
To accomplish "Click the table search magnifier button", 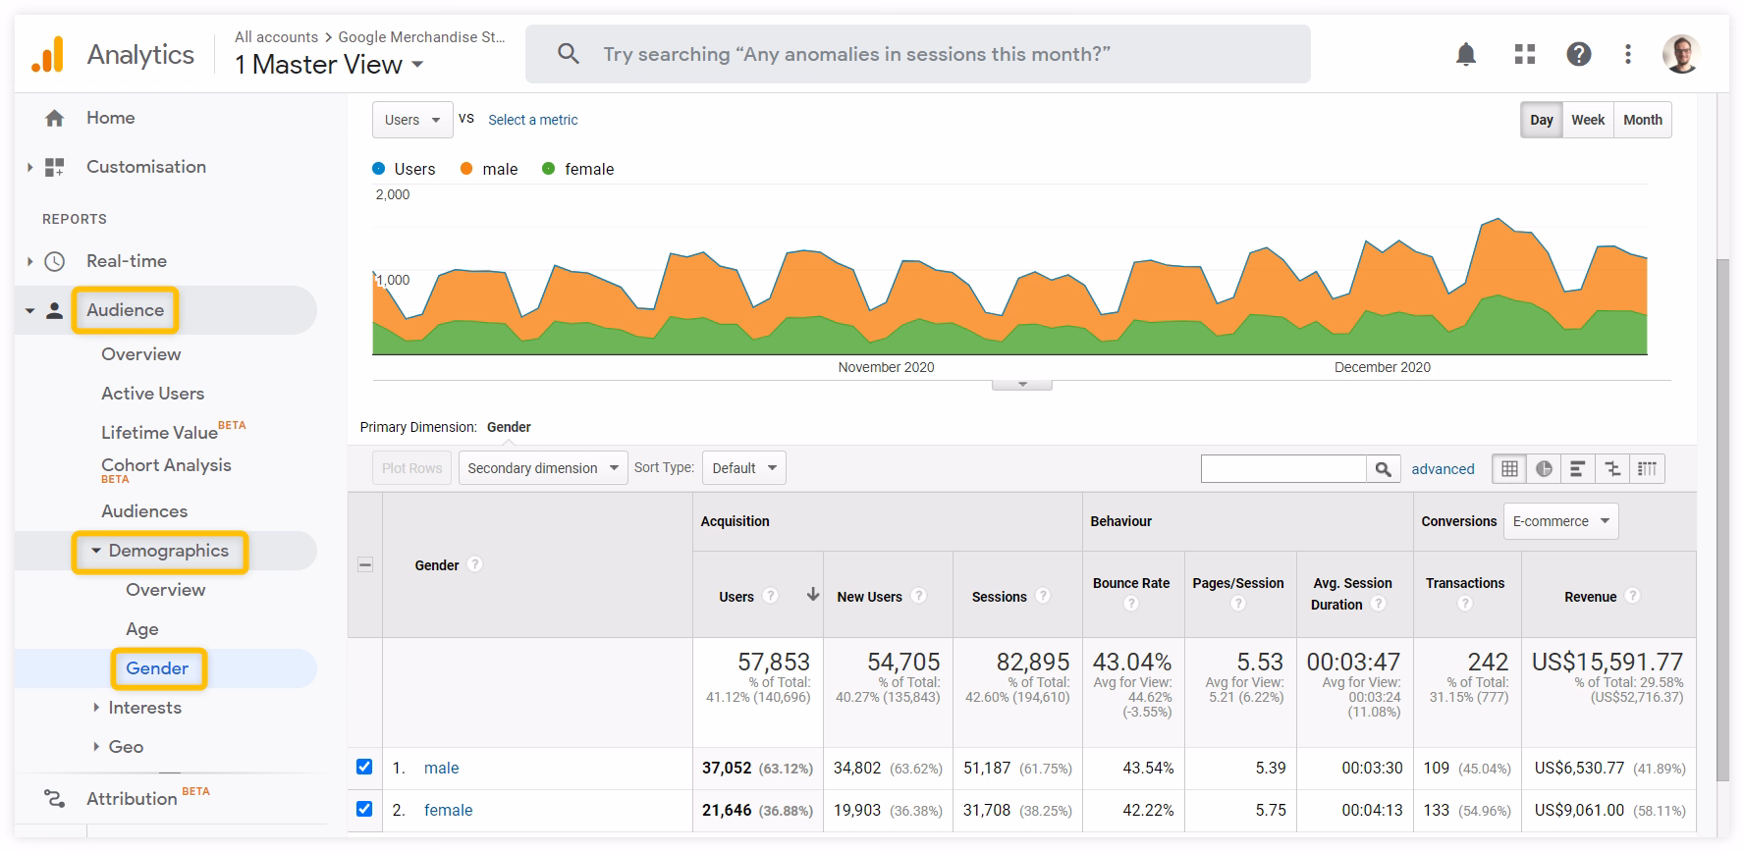I will 1383,469.
